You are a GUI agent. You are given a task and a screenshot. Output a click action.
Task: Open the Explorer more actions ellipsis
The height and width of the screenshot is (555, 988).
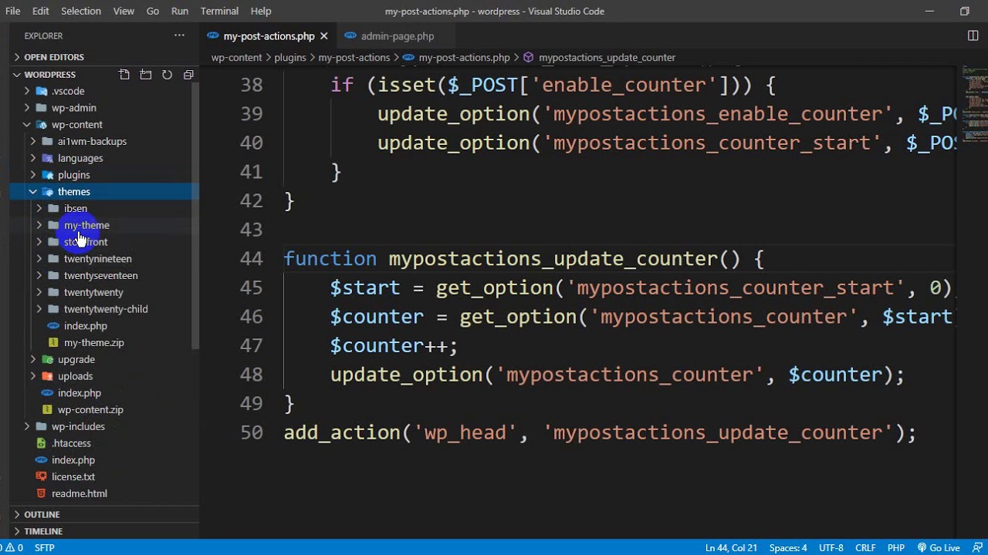[x=179, y=35]
